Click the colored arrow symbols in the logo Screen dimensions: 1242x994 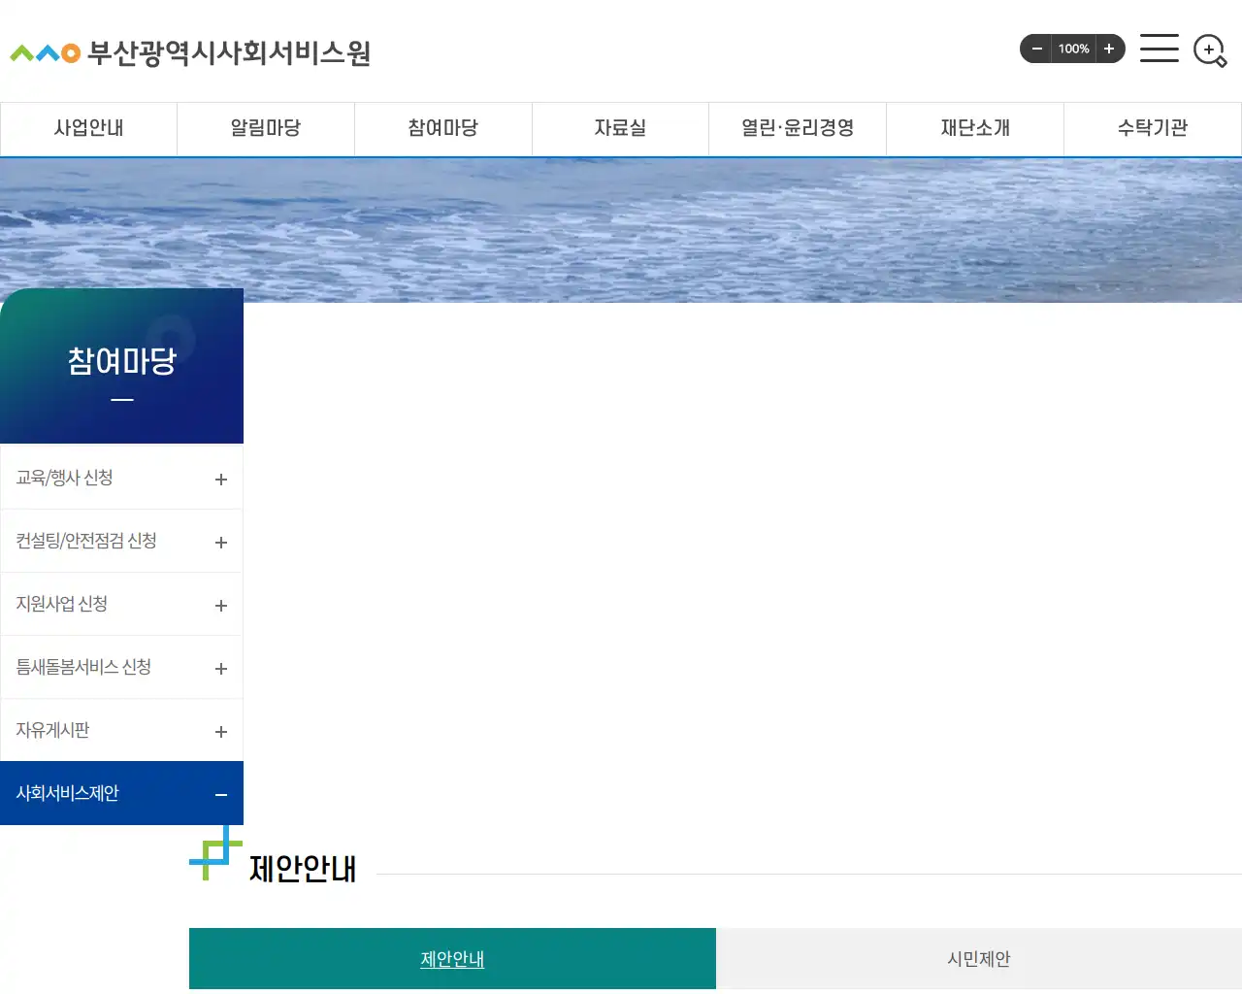pos(41,53)
